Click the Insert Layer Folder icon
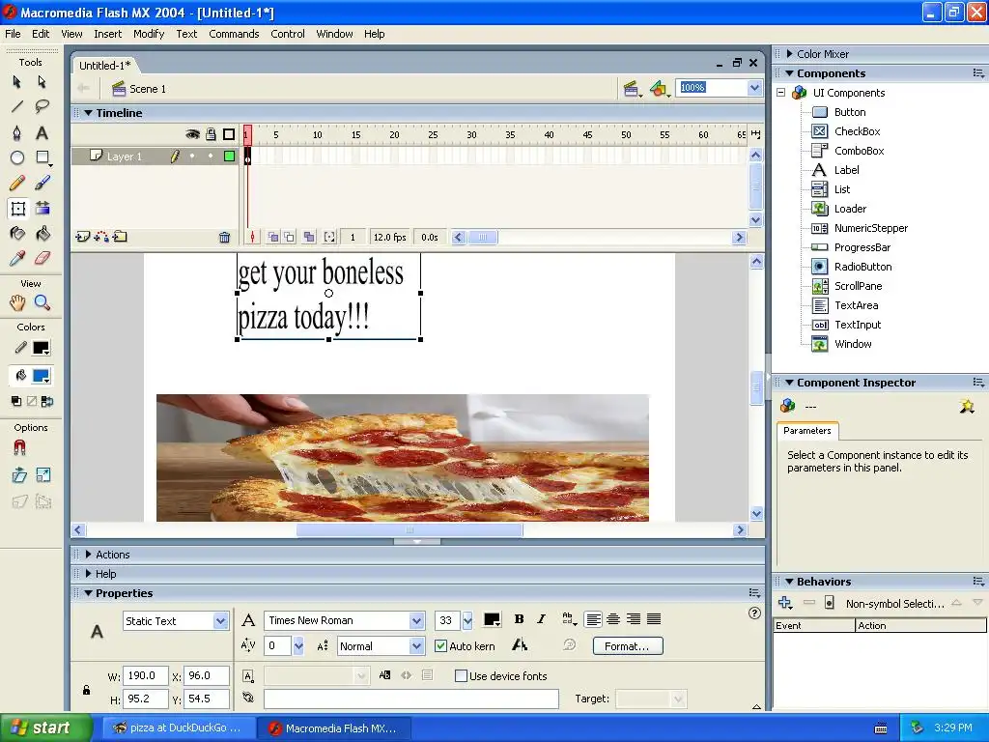Viewport: 989px width, 742px height. pos(120,237)
